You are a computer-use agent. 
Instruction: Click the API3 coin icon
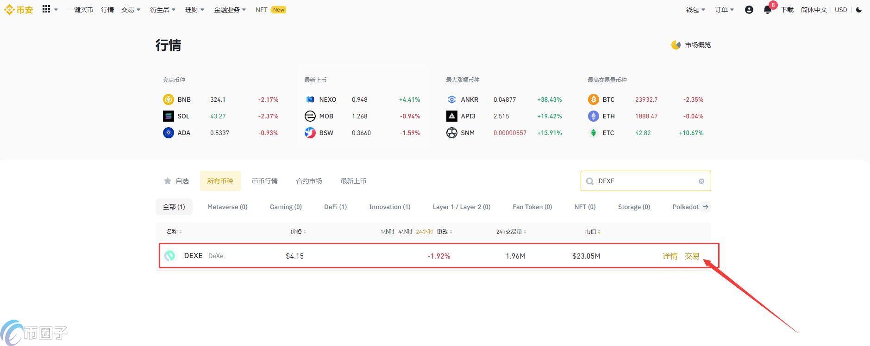pos(451,116)
